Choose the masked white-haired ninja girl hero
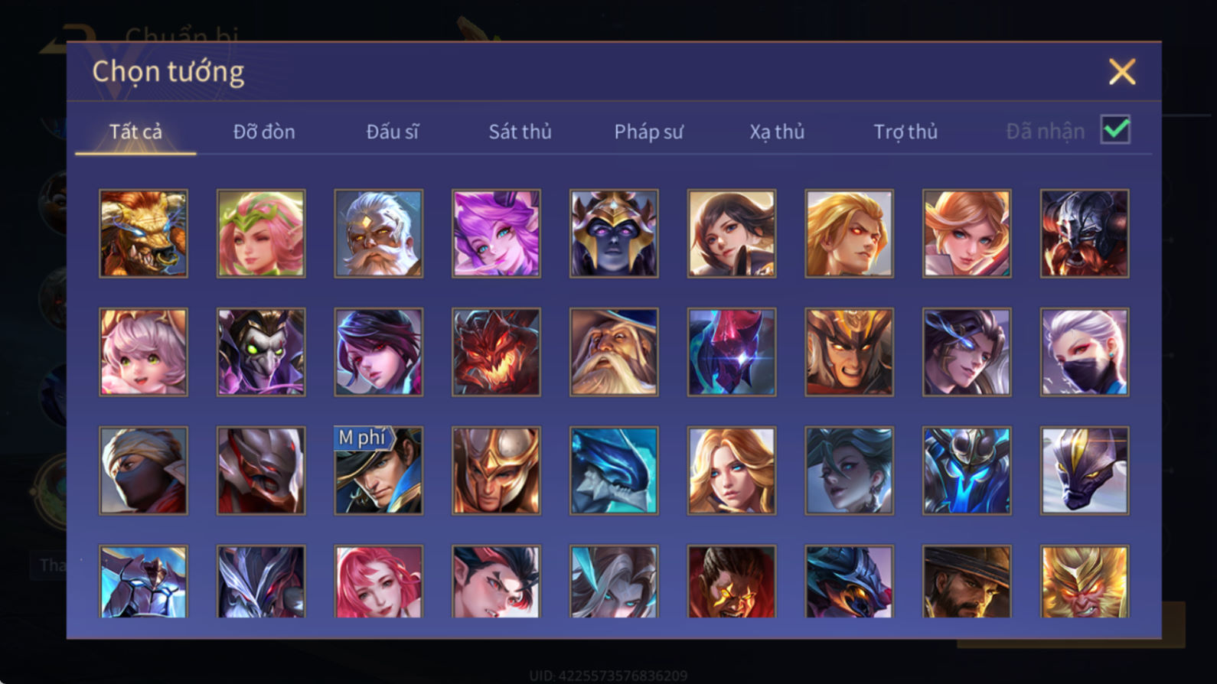 tap(1085, 352)
